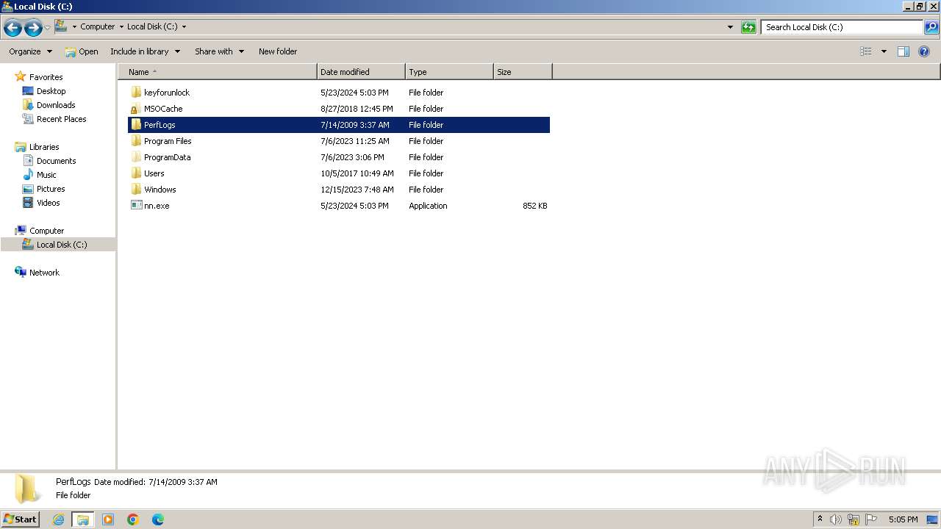Screen dimensions: 941x529
Task: Open the Share with menu
Action: click(x=219, y=51)
